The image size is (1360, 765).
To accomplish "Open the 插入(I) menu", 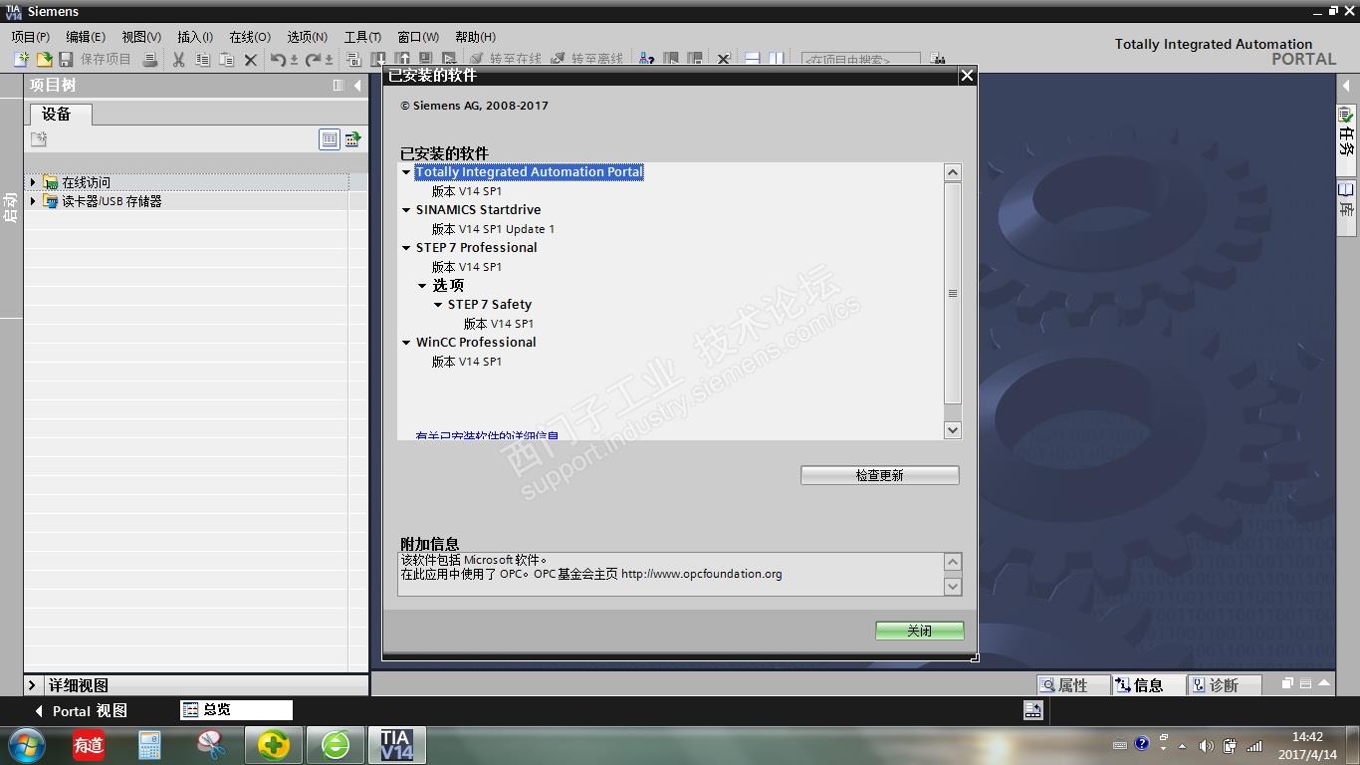I will (x=195, y=37).
